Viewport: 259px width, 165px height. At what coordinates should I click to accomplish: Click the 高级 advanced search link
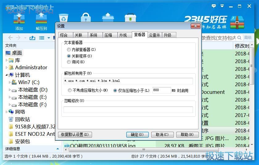pyautogui.click(x=248, y=38)
